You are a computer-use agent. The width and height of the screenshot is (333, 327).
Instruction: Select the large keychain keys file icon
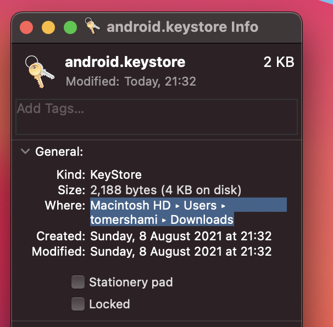point(39,72)
